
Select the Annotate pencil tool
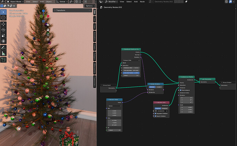pyautogui.click(x=3, y=48)
